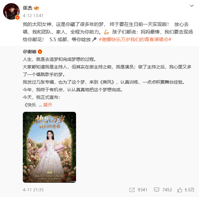Viewport: 199px width, 197px height.
Task: Open hashtag 谢娜快乐万岁我们的青春演唱会 topic
Action: tap(135, 40)
